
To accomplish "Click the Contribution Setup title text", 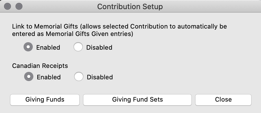I will (130, 7).
